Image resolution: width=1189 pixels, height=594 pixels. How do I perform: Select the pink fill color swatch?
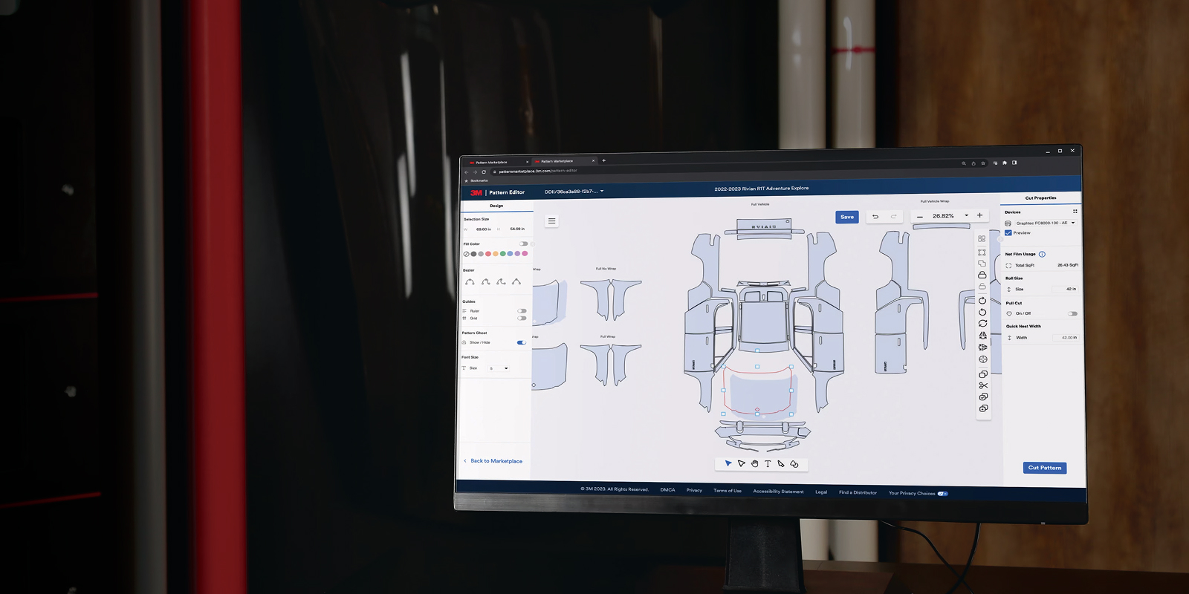[525, 253]
